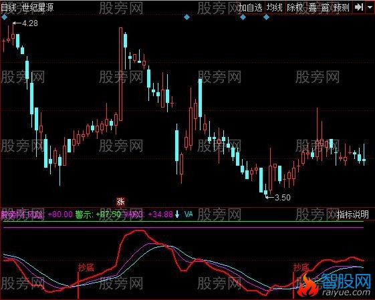Click the right 抄底 signal label
The image size is (375, 300).
click(x=301, y=267)
